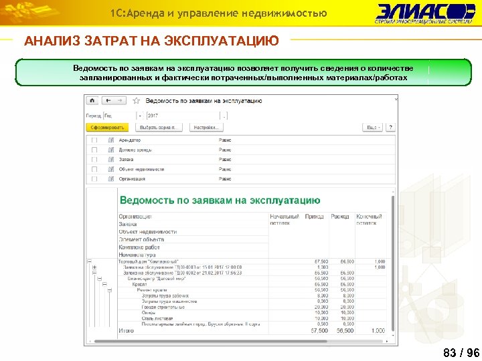This screenshot has height=361, width=482.
Task: Expand the Заявка ТД00-0003 row
Action: pos(94,267)
